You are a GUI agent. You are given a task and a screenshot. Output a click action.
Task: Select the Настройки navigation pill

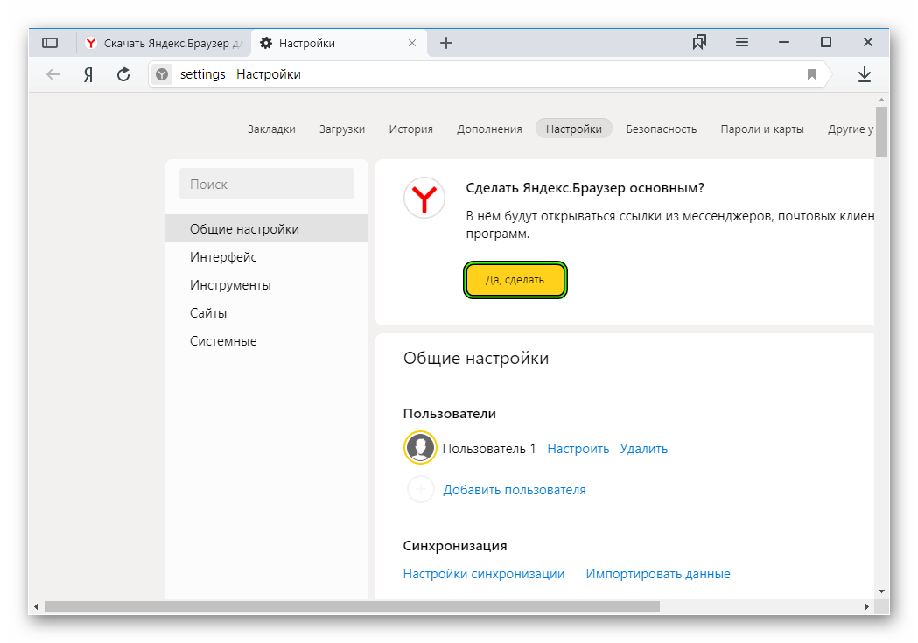[x=574, y=129]
